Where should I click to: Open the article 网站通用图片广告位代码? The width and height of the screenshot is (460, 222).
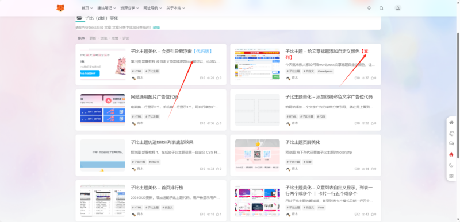tap(154, 97)
